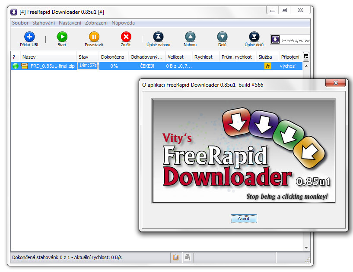Select the Pozastavit pause icon
The width and height of the screenshot is (353, 272).
[x=94, y=36]
